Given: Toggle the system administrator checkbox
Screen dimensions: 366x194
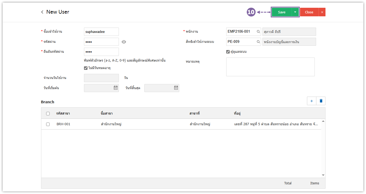Looking at the screenshot, I should click(228, 52).
